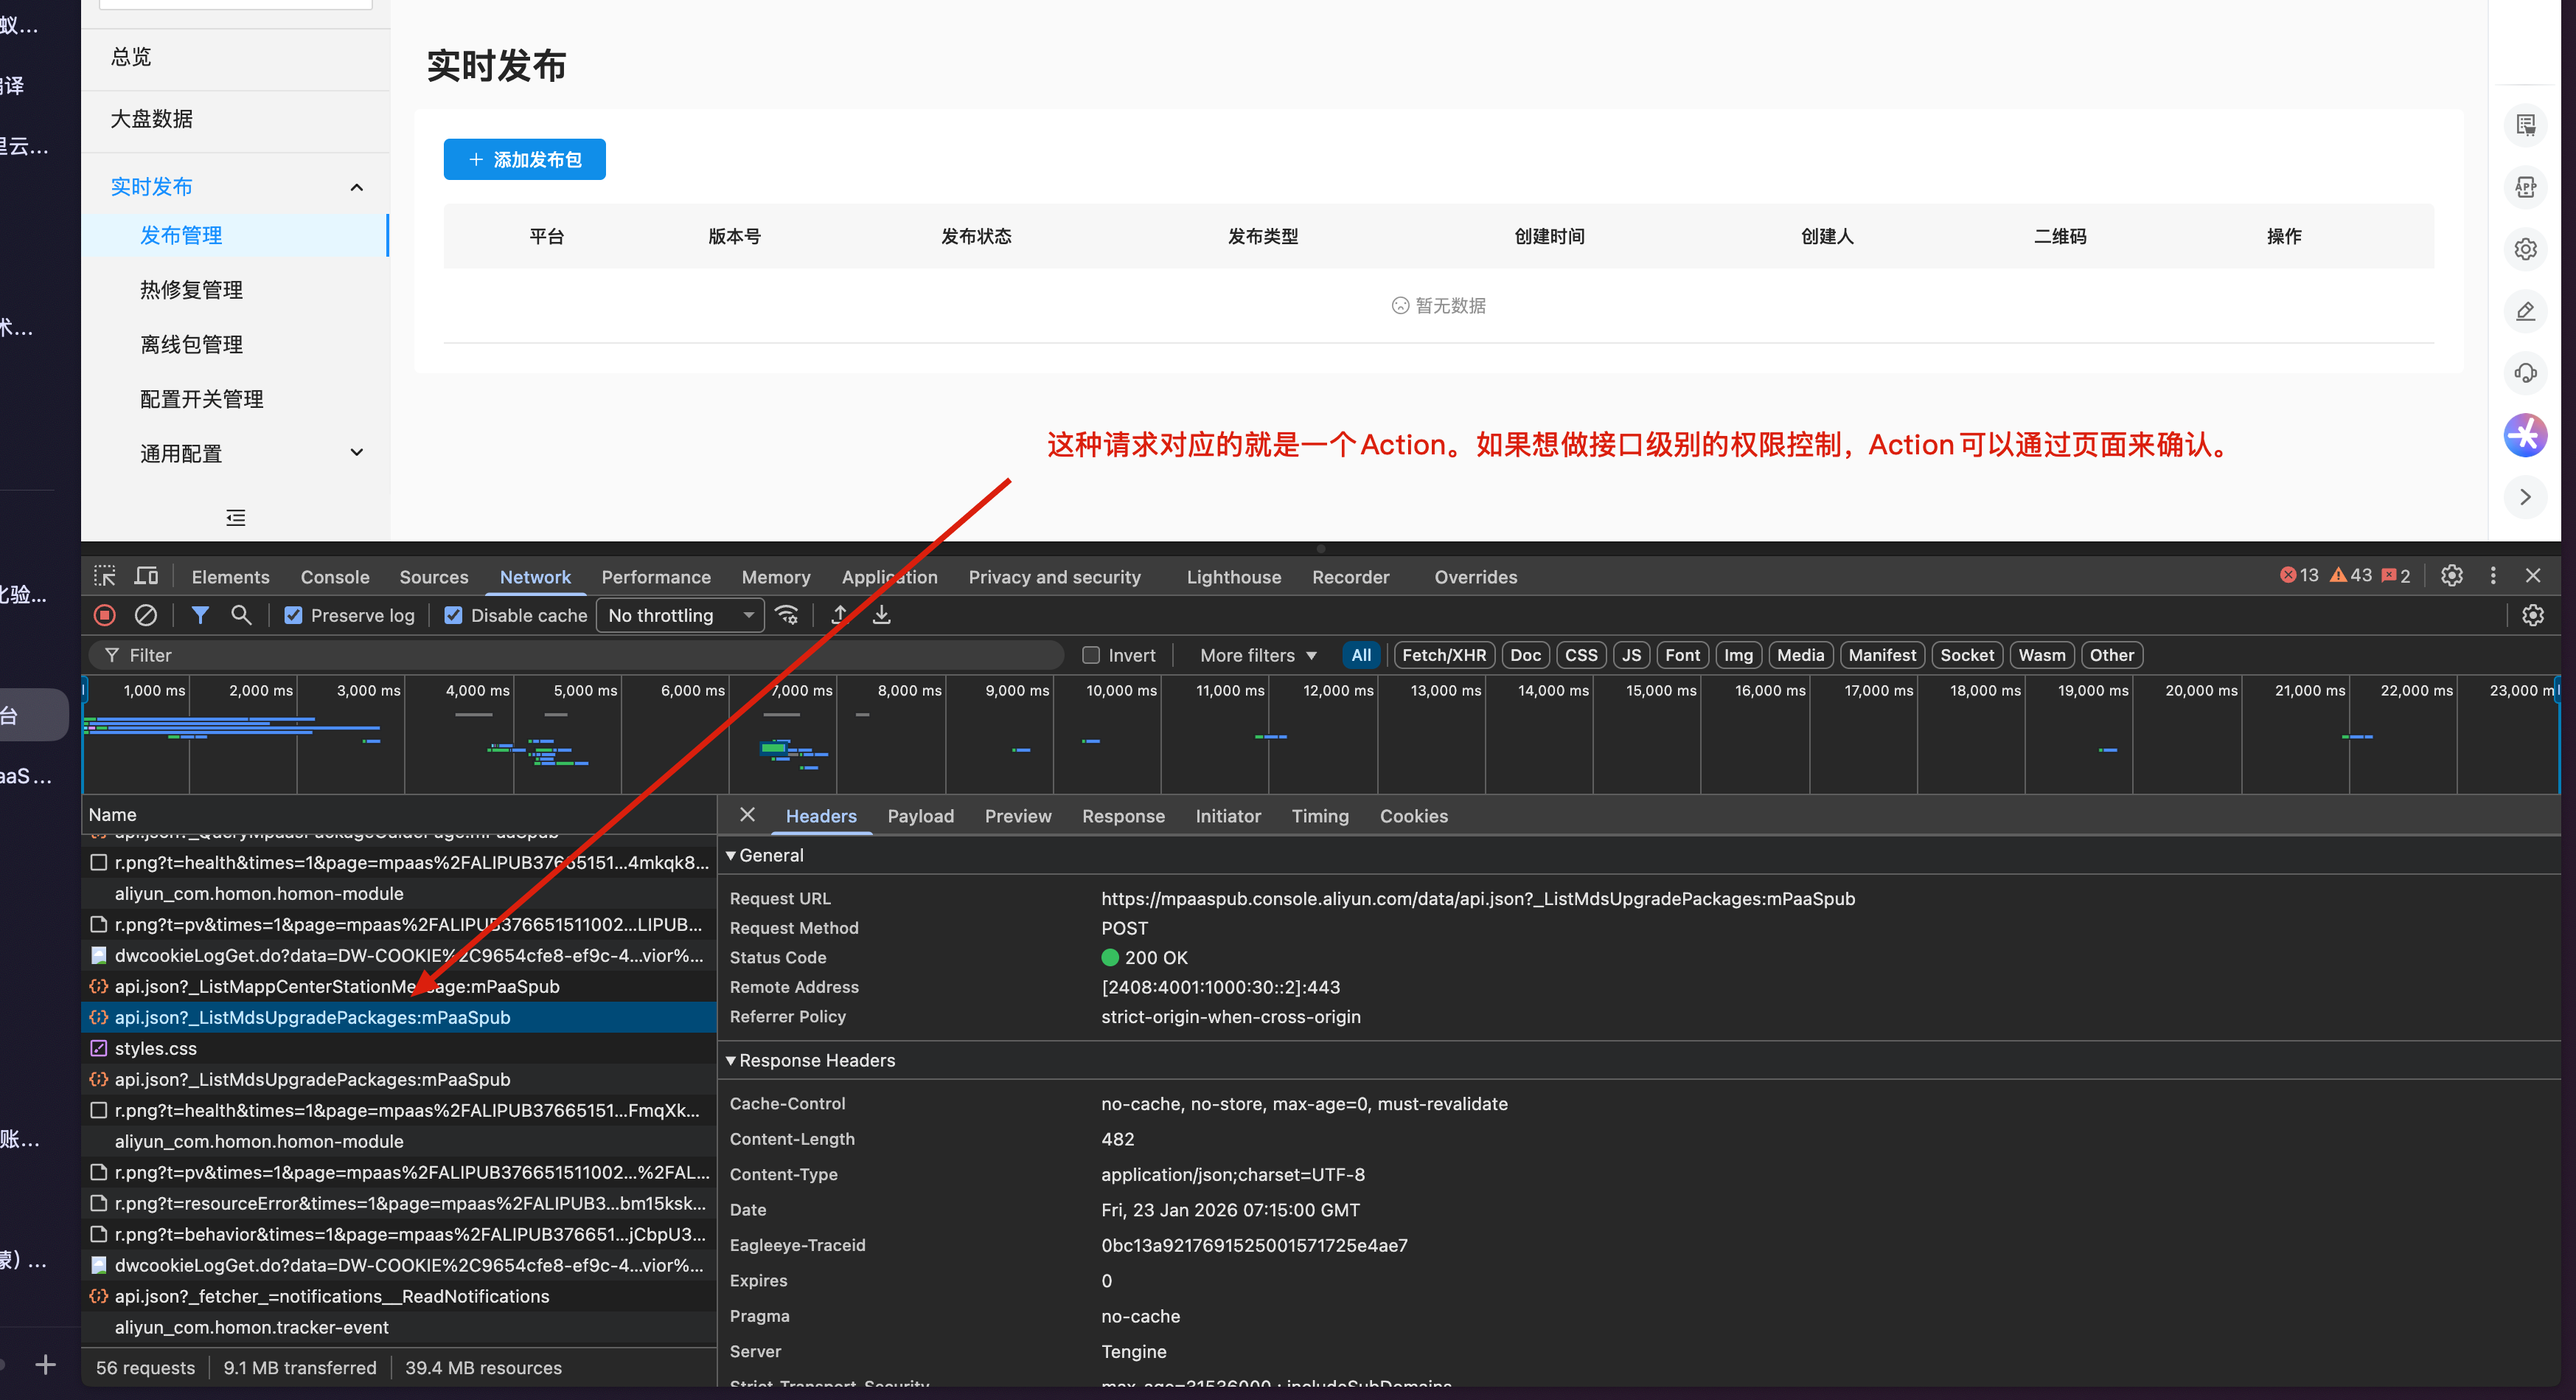Open the network search magnifier
2576x1400 pixels.
(241, 615)
